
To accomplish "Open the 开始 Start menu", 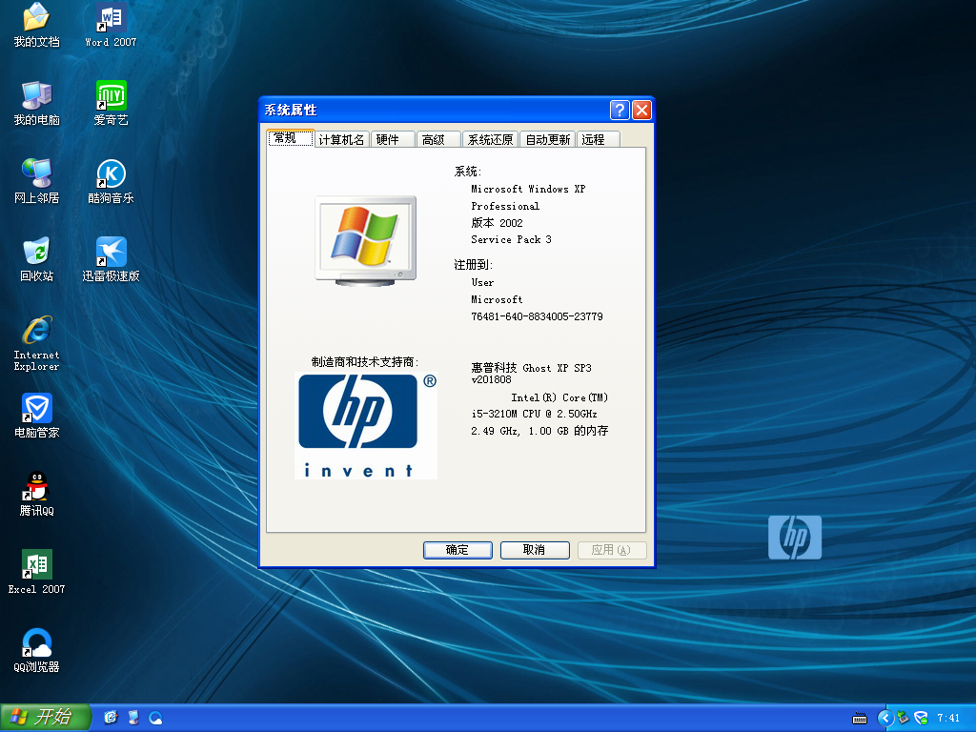I will [x=46, y=718].
